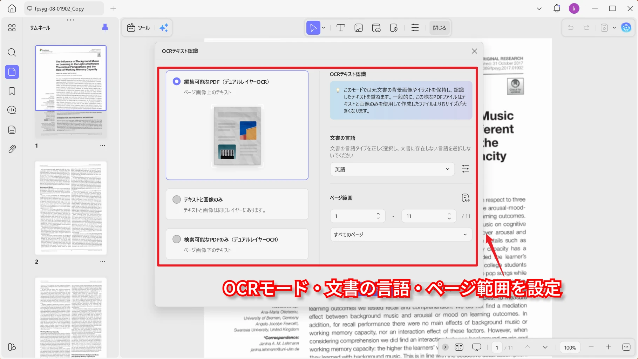
Task: Open language advanced settings icon
Action: click(x=466, y=169)
